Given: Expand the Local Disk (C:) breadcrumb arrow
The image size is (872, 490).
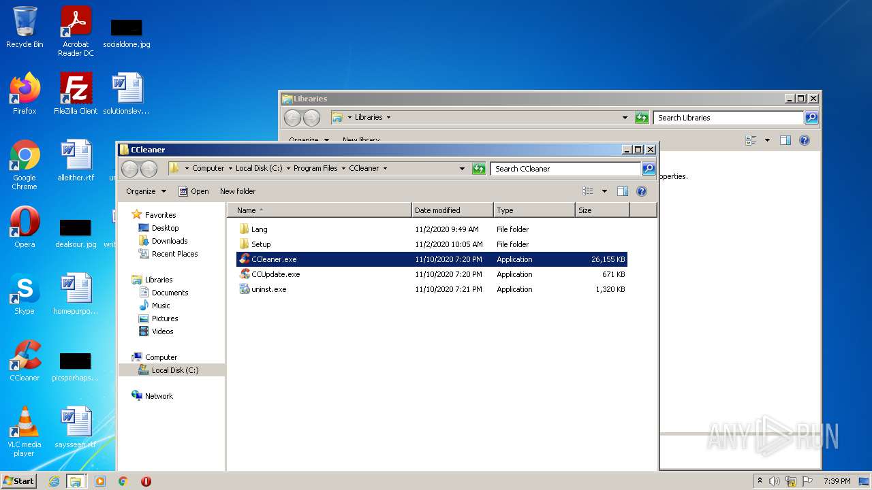Looking at the screenshot, I should point(288,169).
